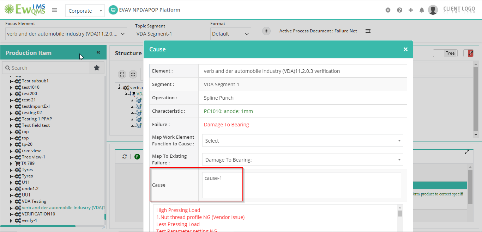
Task: Expand the lower panel with arrows icon
Action: tap(467, 152)
